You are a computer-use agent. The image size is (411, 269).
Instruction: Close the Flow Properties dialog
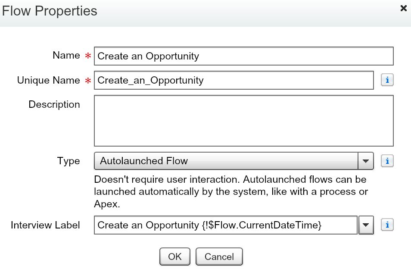coord(403,8)
